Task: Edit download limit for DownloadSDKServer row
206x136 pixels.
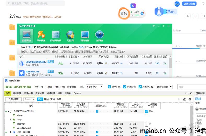Action: coord(106,63)
